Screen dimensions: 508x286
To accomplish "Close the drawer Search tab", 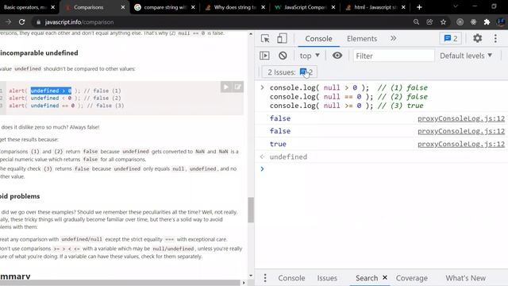I will (x=384, y=277).
